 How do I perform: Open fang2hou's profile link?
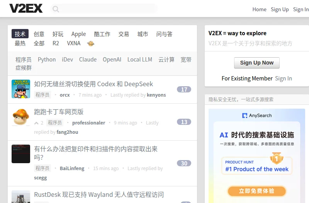click(67, 132)
